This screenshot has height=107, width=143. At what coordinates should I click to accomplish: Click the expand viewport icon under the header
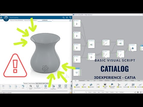(70, 20)
